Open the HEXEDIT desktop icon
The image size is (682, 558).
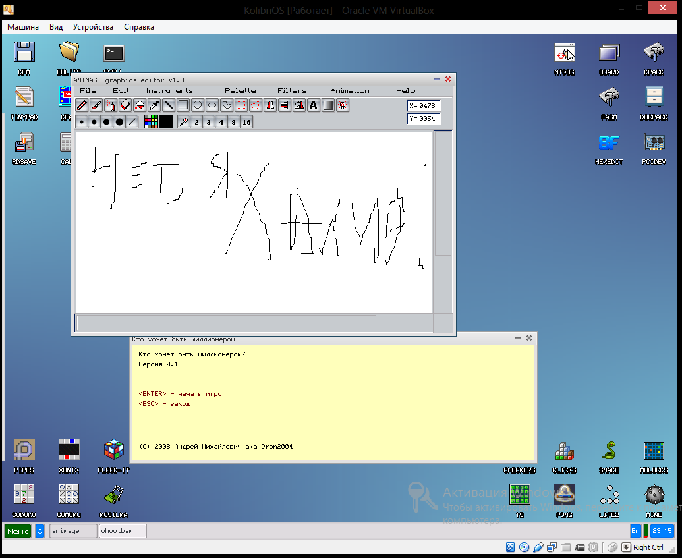coord(609,148)
